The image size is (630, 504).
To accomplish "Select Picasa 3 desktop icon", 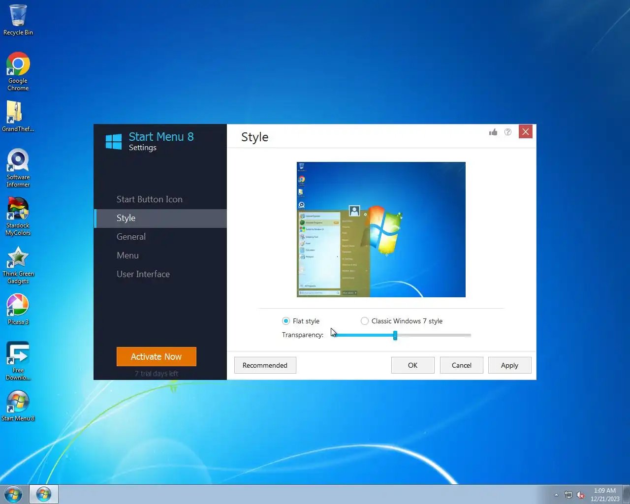I will tap(18, 309).
